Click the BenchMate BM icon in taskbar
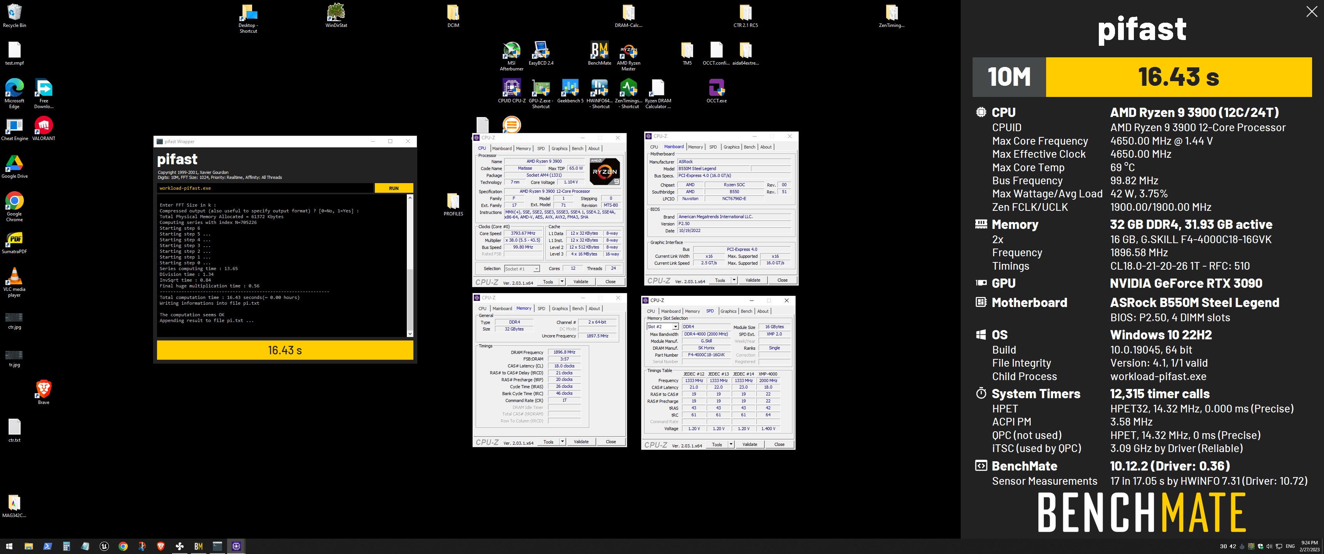The height and width of the screenshot is (554, 1324). (198, 546)
